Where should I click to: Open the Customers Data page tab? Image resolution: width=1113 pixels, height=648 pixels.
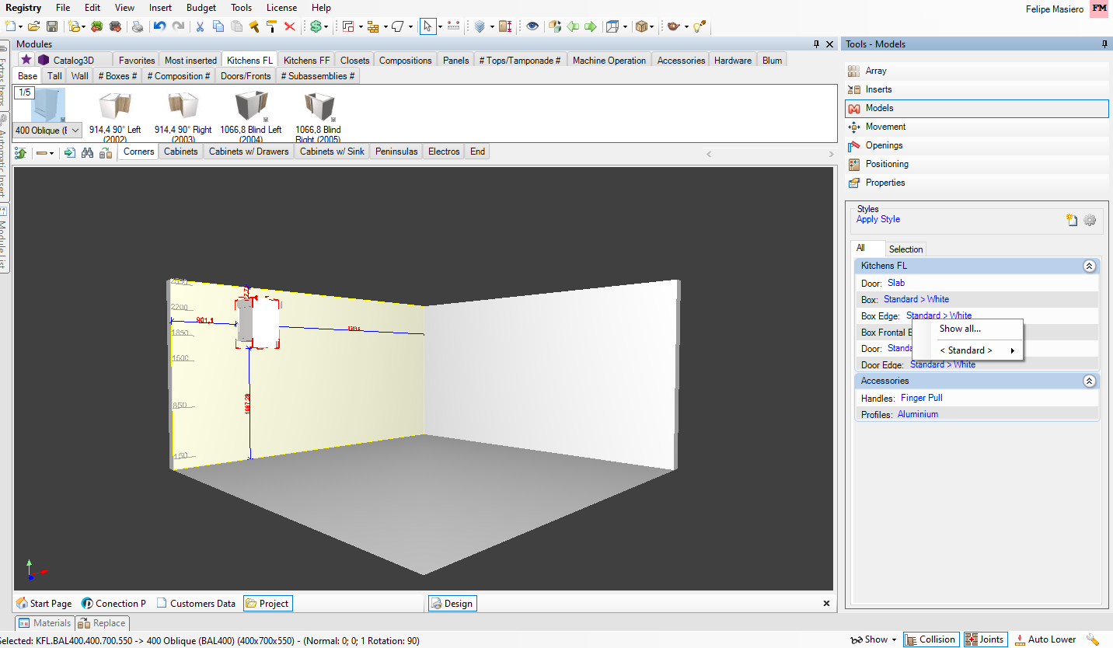click(196, 603)
